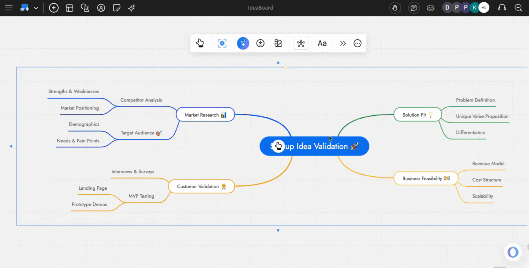529x268 pixels.
Task: Click Competitor Analysis branch text
Action: click(141, 100)
